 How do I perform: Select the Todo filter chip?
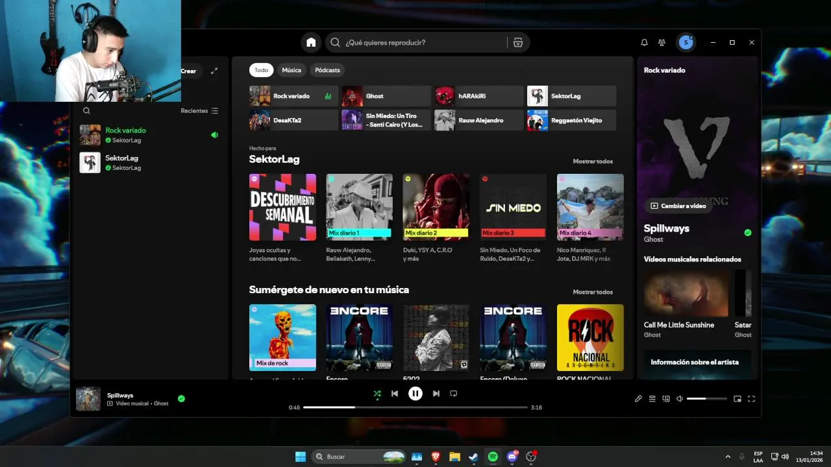click(261, 70)
